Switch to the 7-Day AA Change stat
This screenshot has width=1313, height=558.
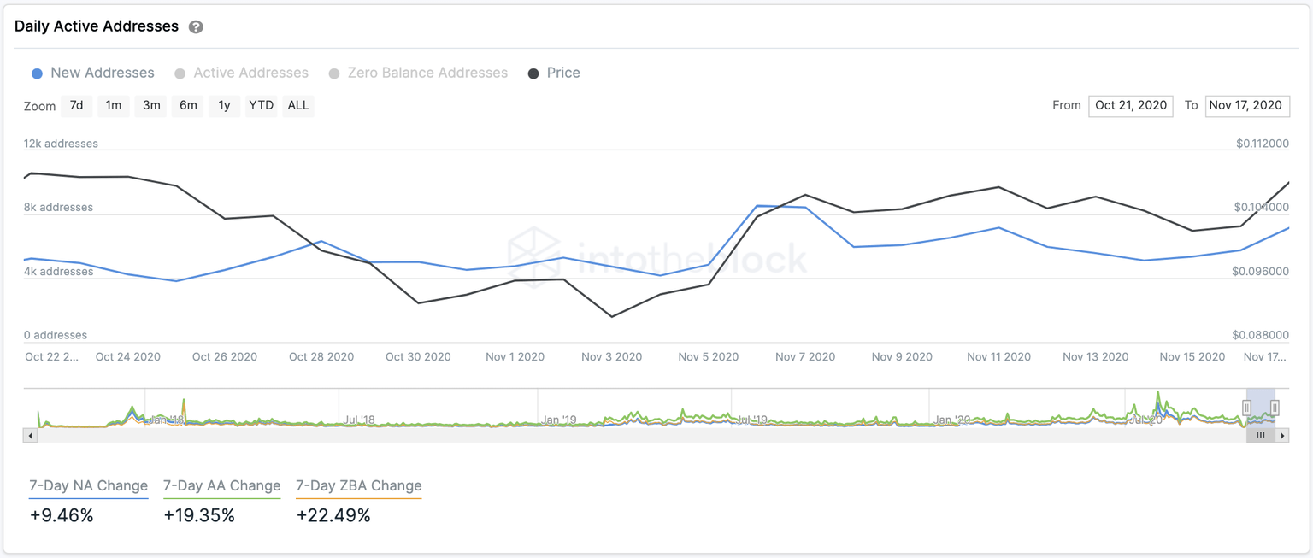[x=221, y=485]
